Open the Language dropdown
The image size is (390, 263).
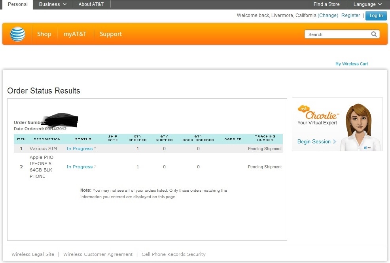pos(367,4)
